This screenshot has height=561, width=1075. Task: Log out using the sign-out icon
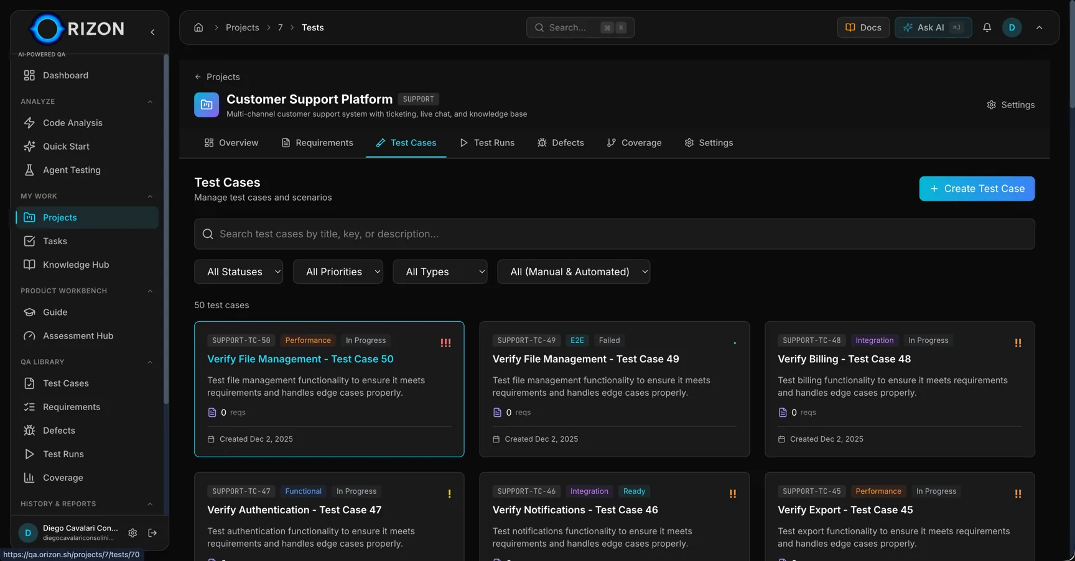click(152, 532)
